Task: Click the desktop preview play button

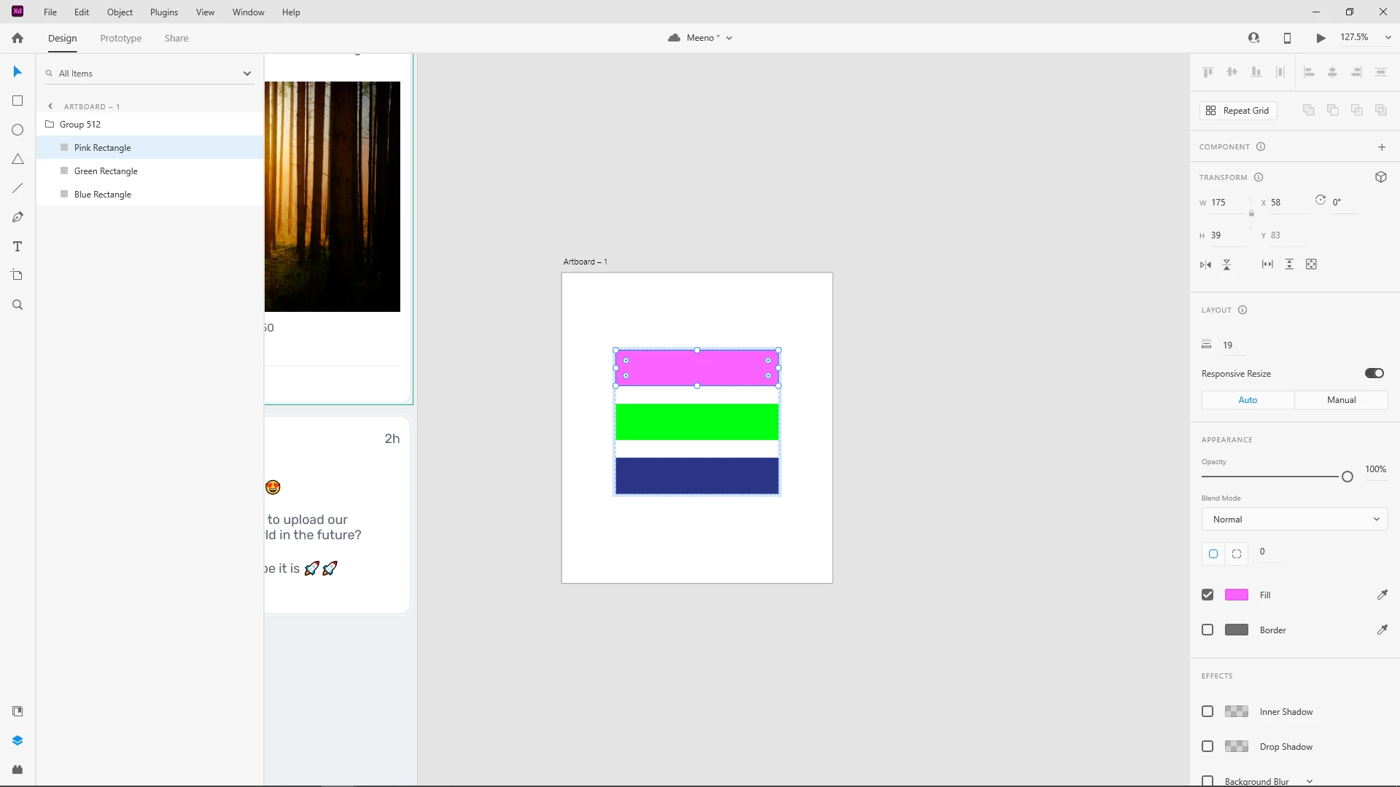Action: pyautogui.click(x=1321, y=38)
